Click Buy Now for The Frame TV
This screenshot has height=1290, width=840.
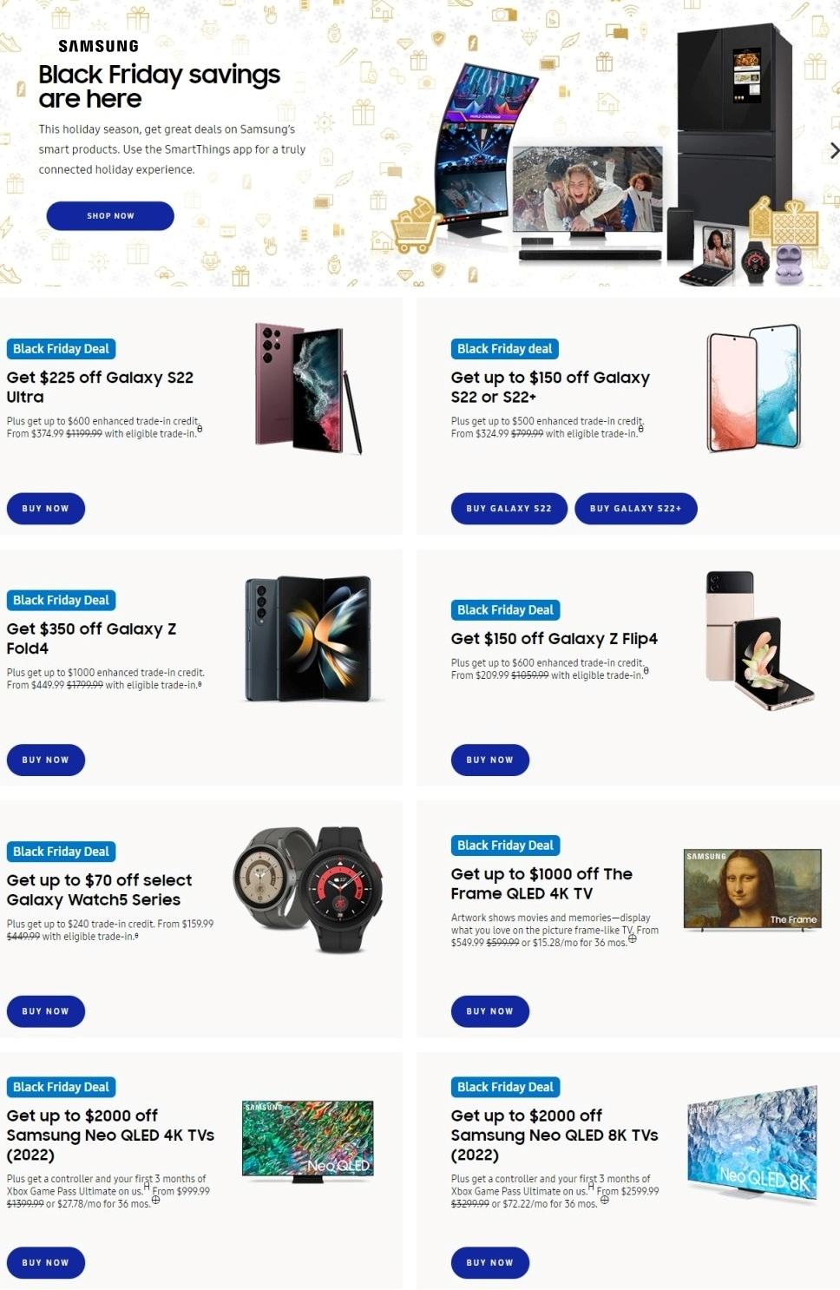coord(489,1011)
